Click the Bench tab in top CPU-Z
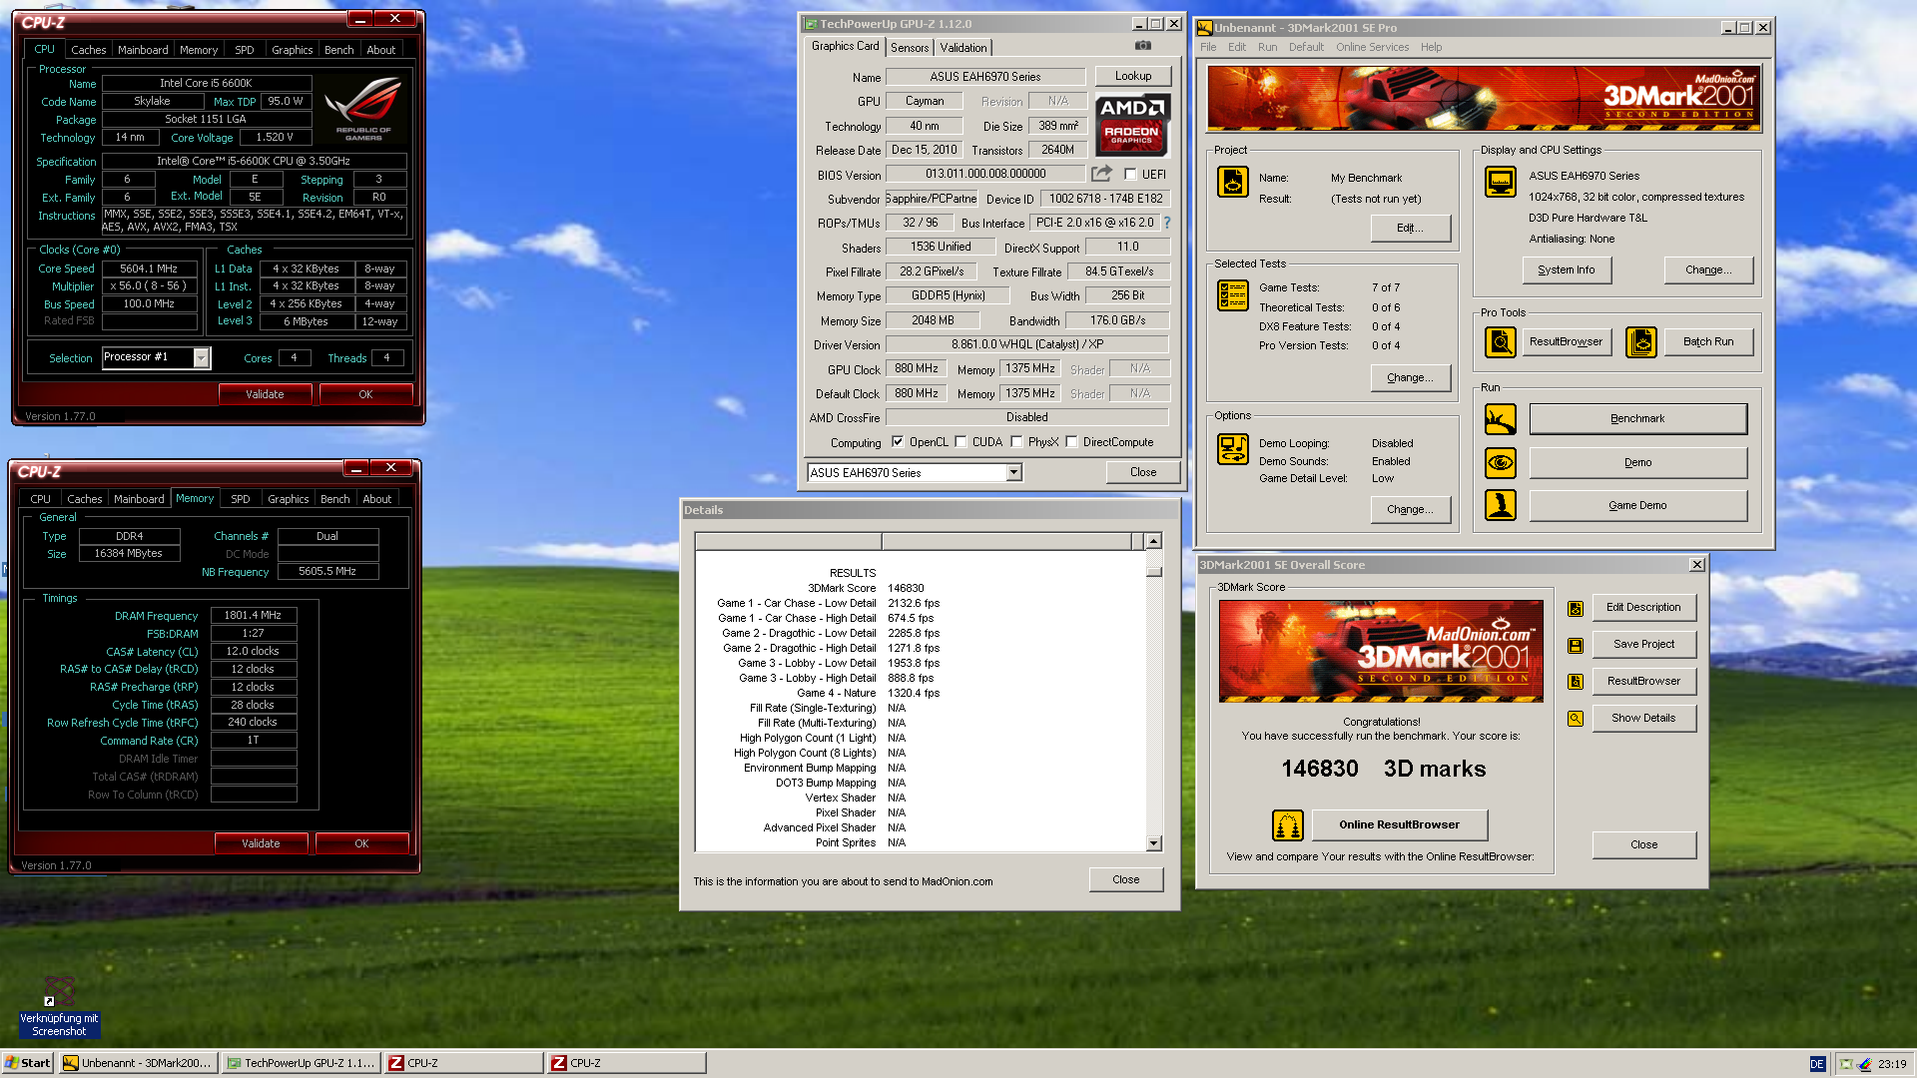Viewport: 1917px width, 1078px height. point(338,50)
